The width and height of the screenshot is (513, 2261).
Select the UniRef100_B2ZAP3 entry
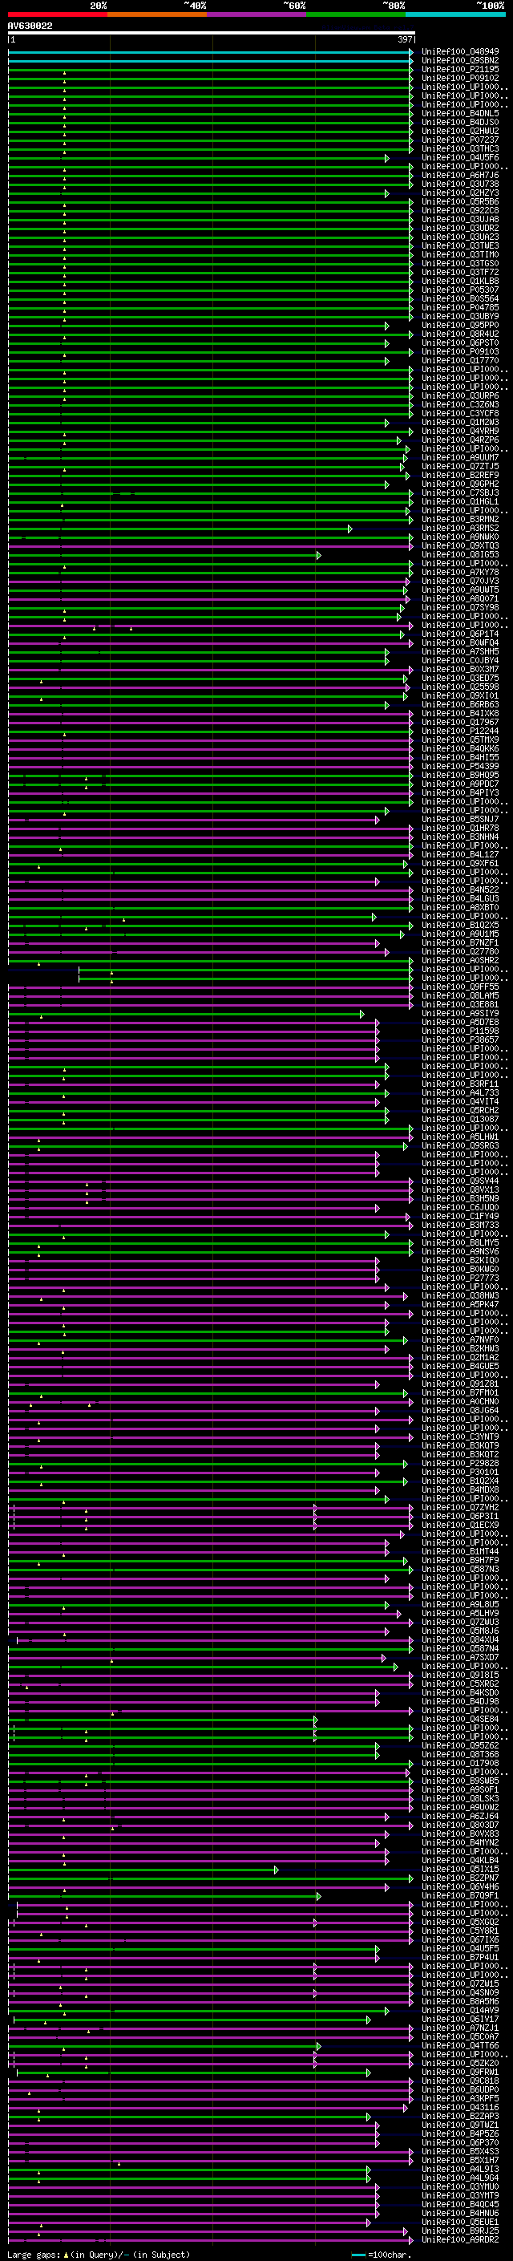pos(459,2116)
